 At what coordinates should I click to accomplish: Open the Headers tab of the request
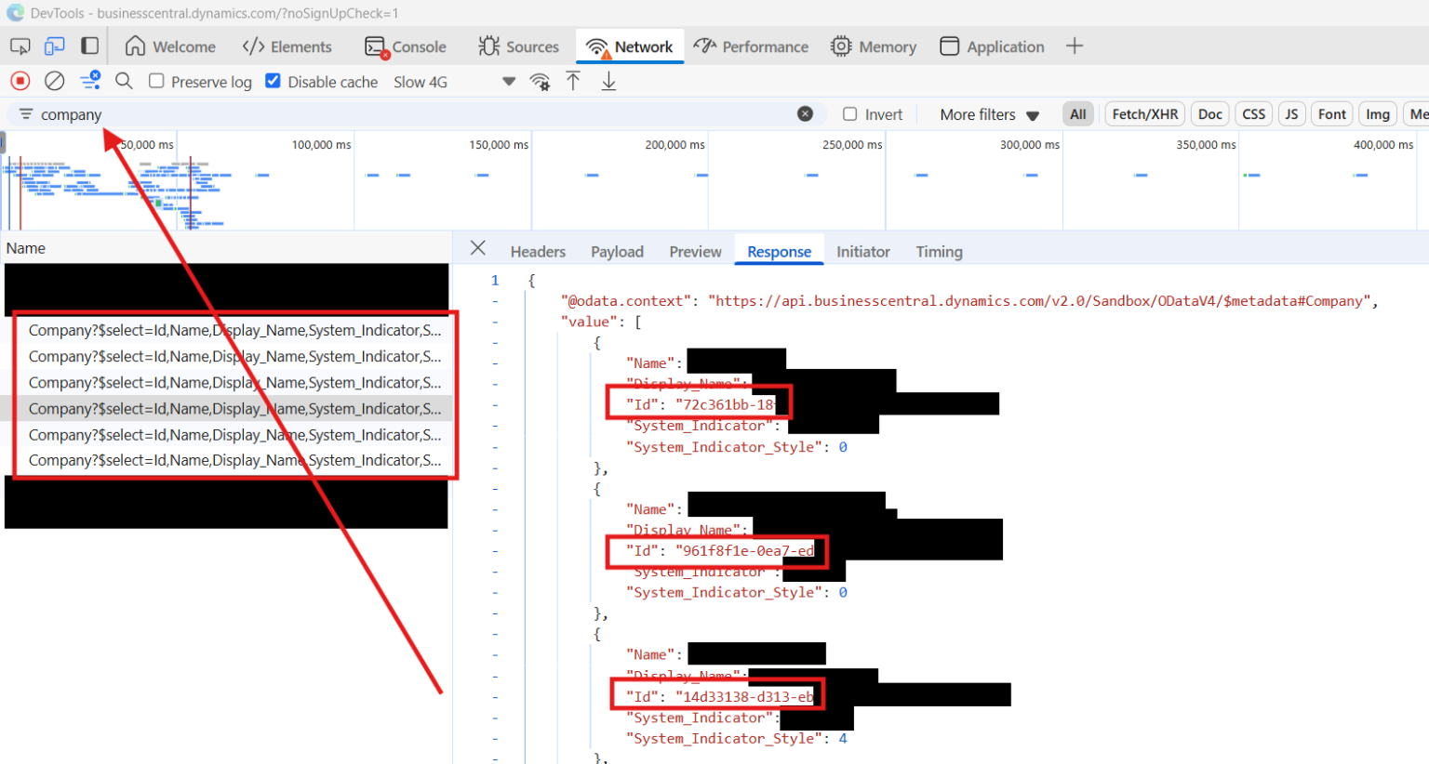[x=538, y=251]
